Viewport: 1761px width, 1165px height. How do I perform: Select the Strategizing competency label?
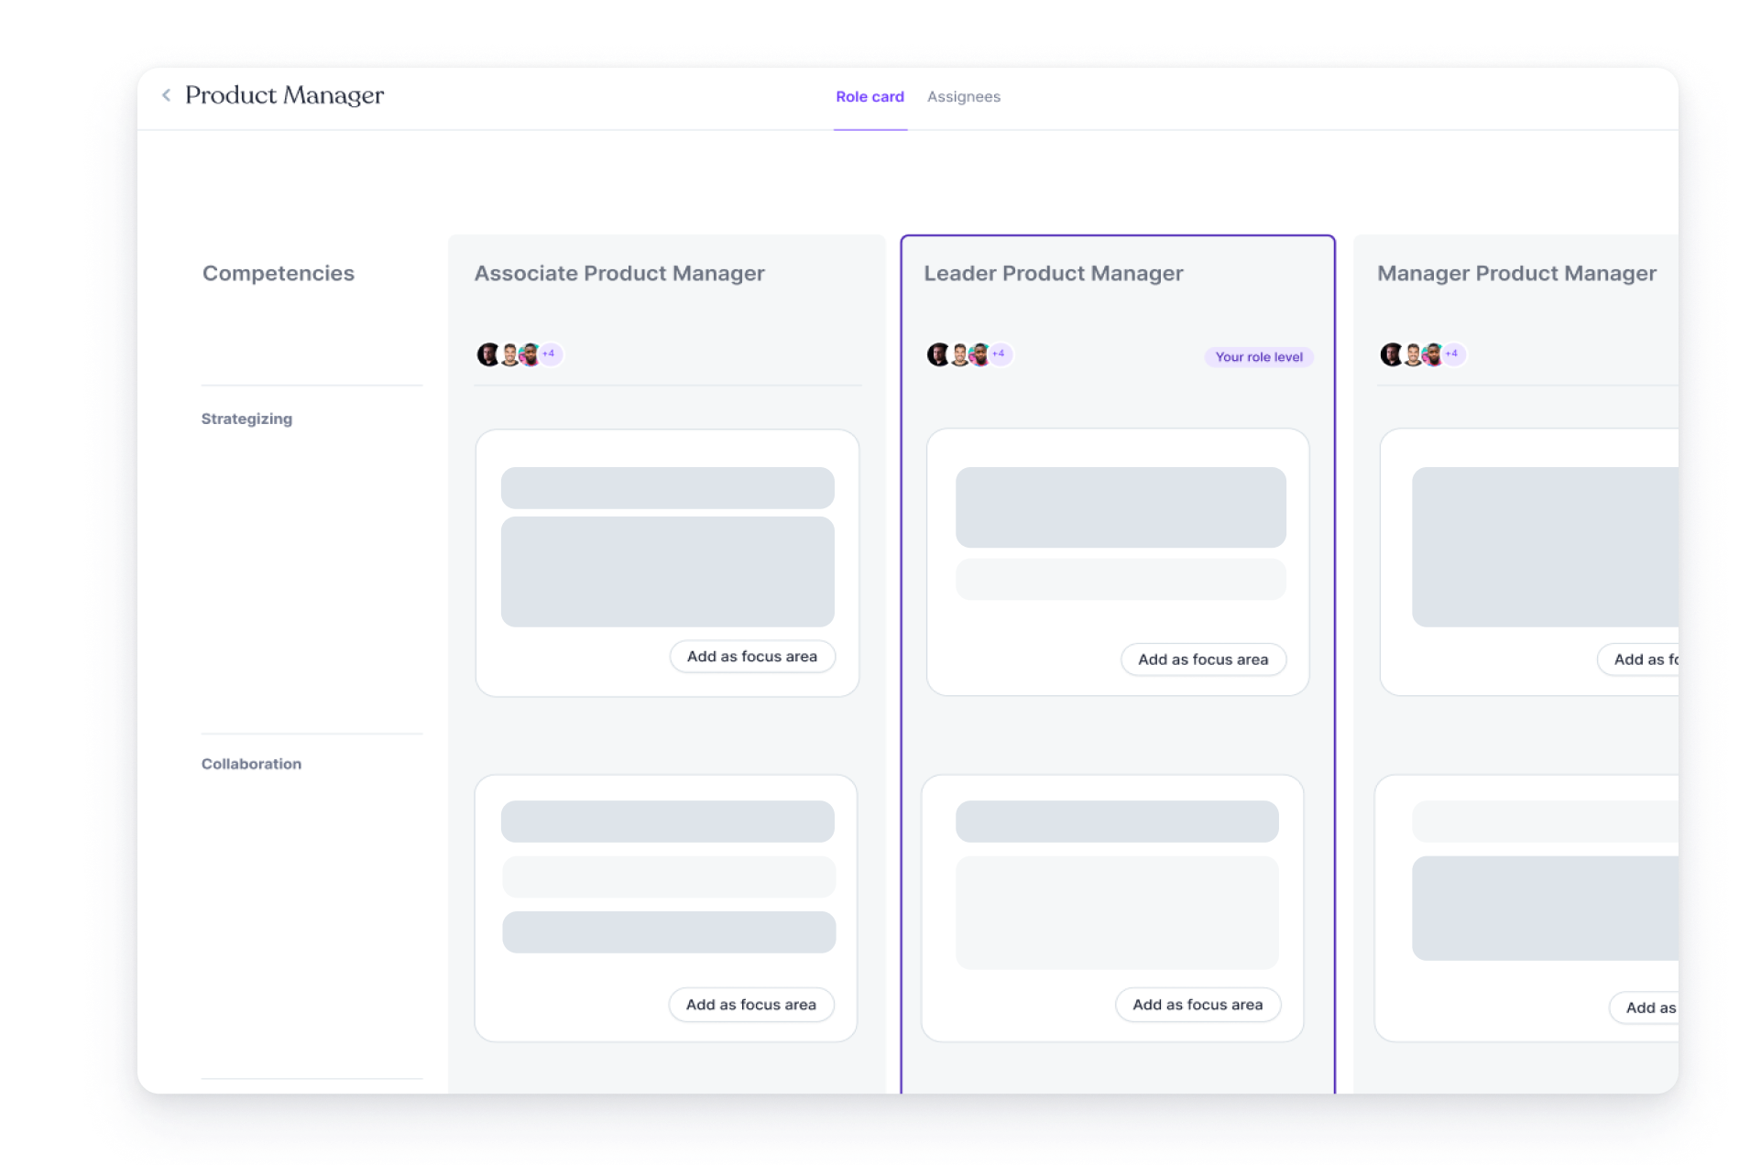[246, 419]
